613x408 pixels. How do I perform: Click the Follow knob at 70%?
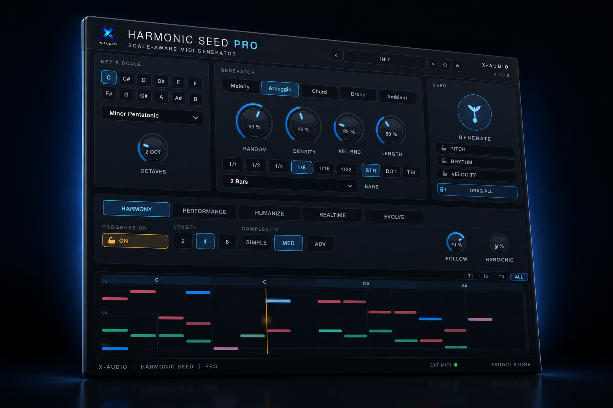tap(456, 242)
